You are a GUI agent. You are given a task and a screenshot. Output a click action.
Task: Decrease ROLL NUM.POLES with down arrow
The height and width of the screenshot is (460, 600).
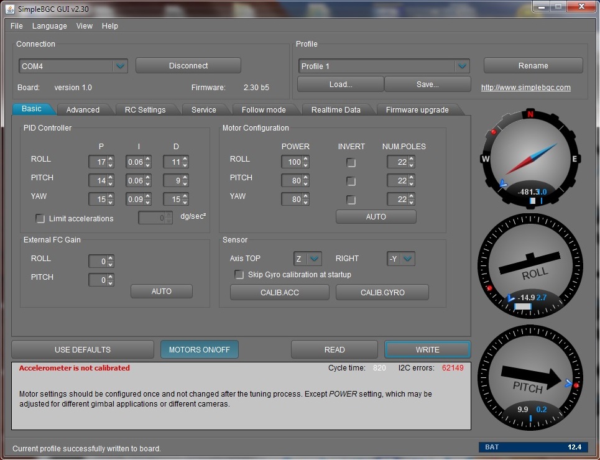click(412, 165)
